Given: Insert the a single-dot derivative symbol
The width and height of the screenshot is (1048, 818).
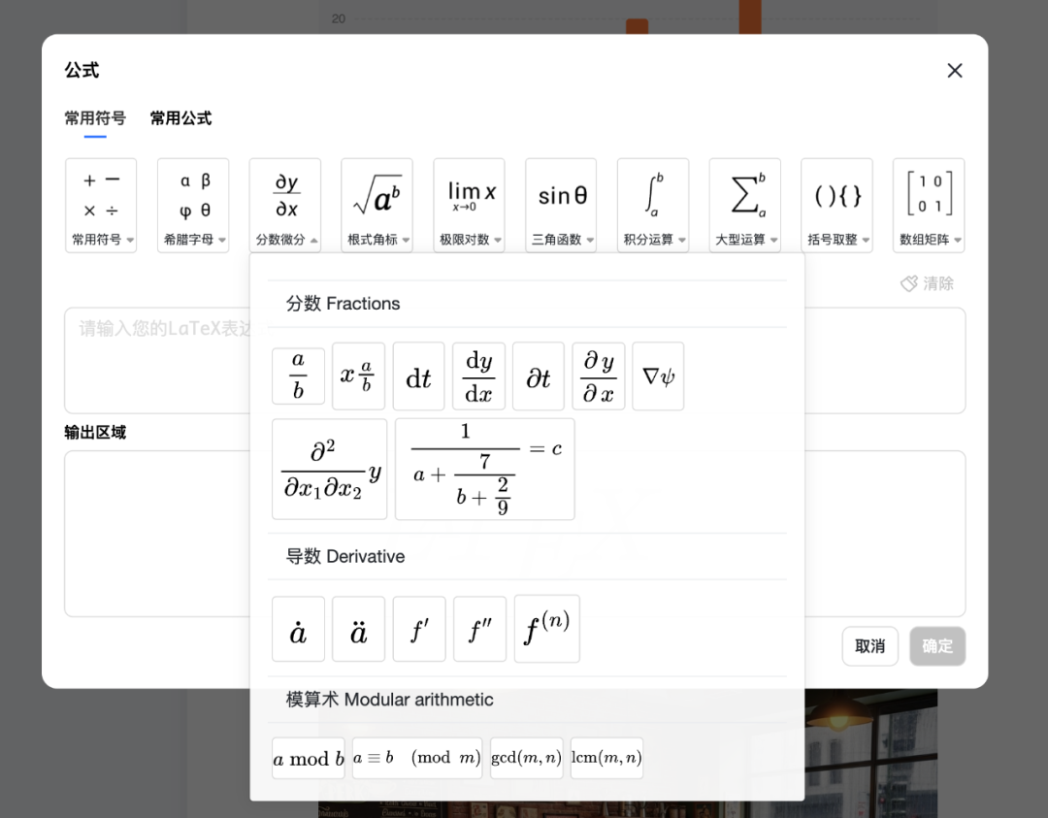Looking at the screenshot, I should [298, 629].
